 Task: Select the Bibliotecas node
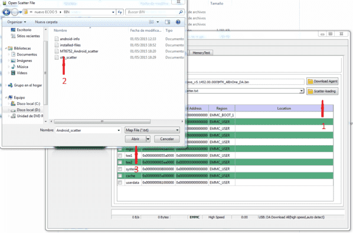(22, 48)
